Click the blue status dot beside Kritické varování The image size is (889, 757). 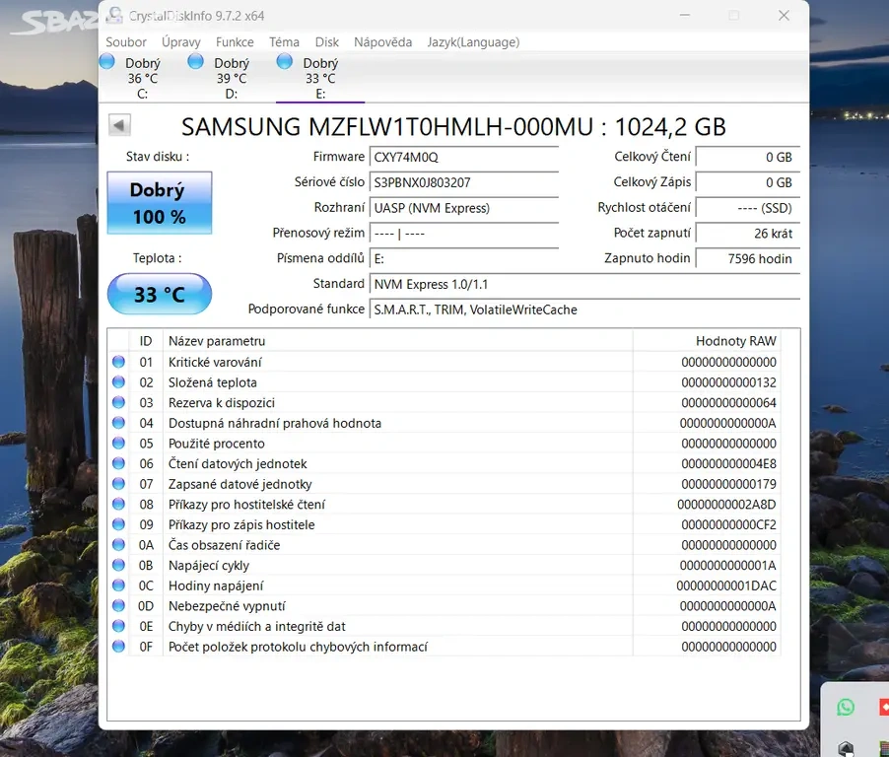tap(118, 362)
